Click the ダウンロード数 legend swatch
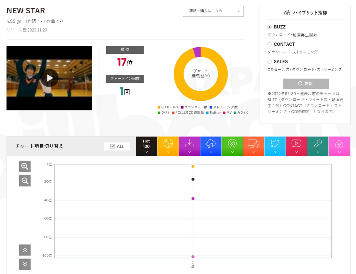Screen dimensions: 356x274 click(182, 107)
